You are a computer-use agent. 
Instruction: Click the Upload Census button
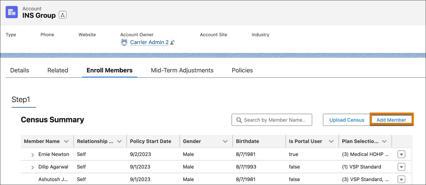tap(347, 120)
